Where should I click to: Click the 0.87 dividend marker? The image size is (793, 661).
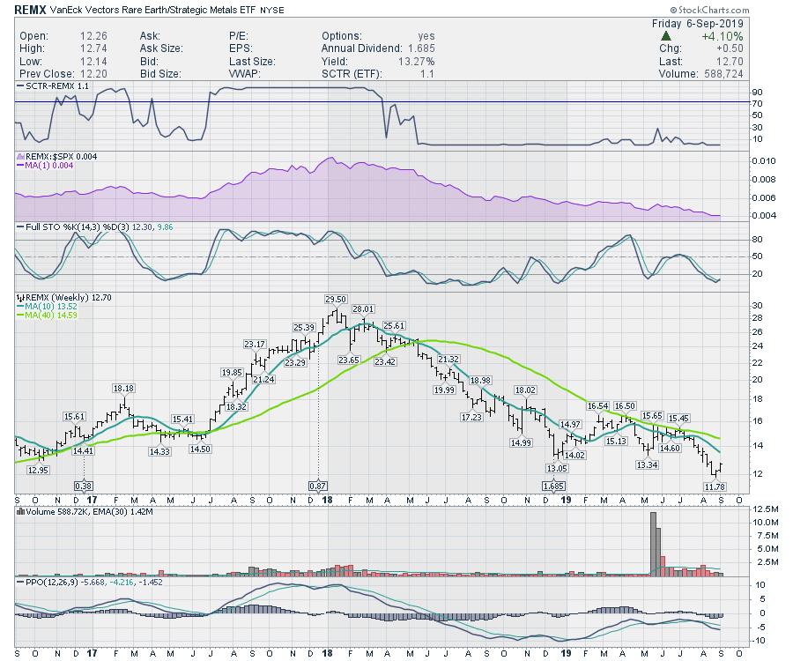tap(317, 486)
